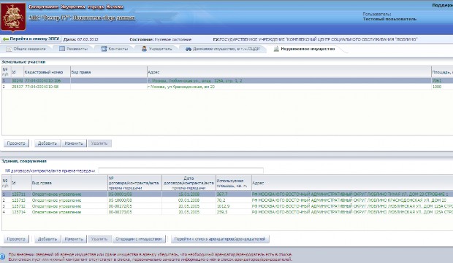Screen dimensions: 453x263
Task: Click used area value 259,5
Action: point(222,212)
